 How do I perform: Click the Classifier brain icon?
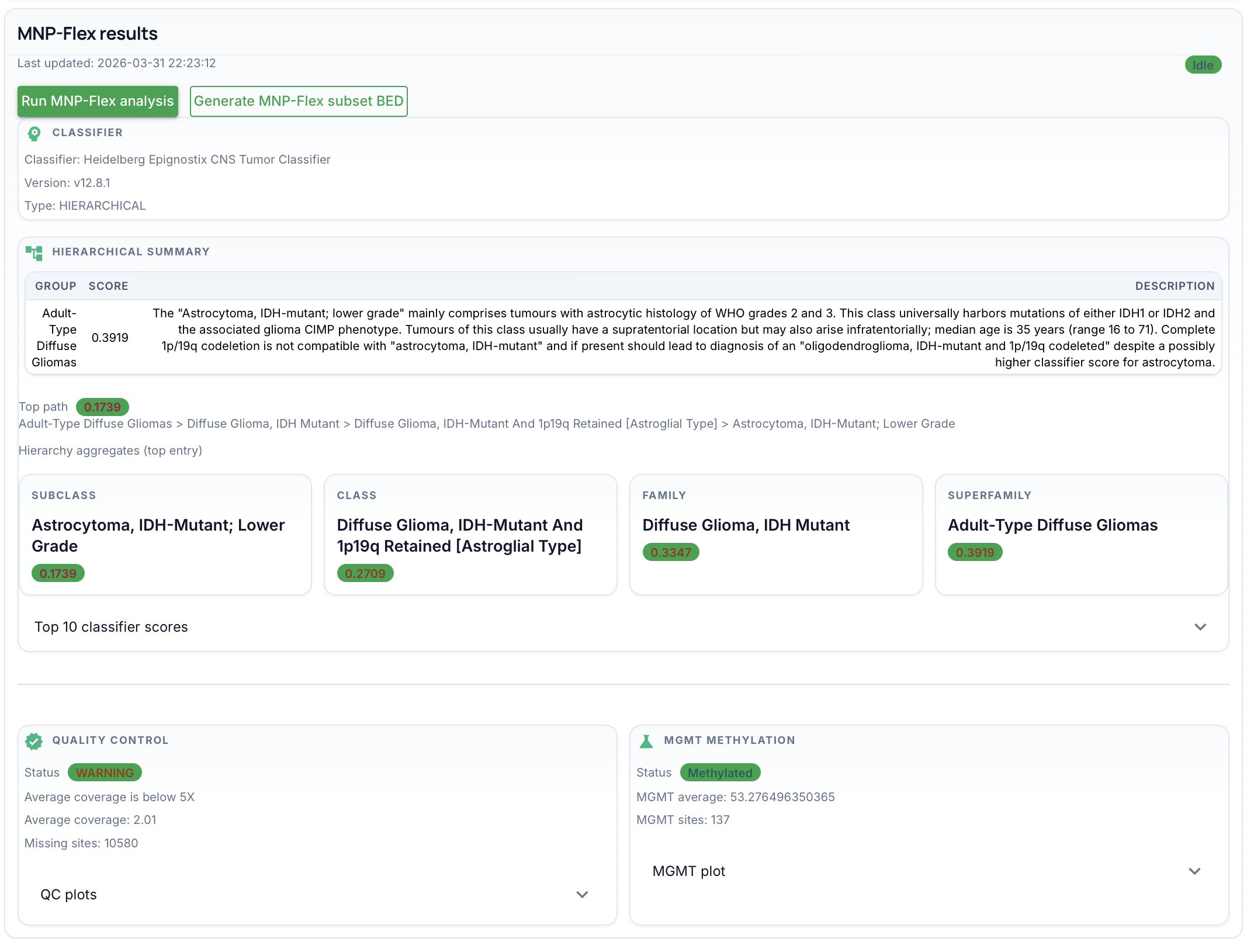34,133
